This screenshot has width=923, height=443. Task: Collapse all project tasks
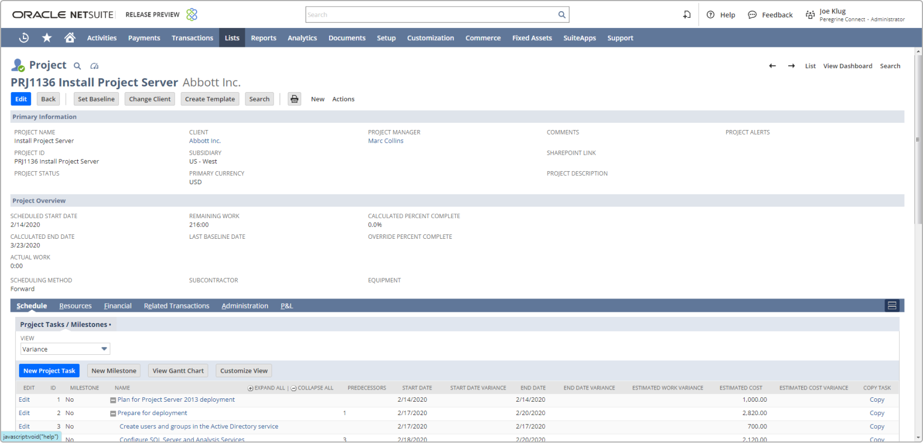[312, 388]
